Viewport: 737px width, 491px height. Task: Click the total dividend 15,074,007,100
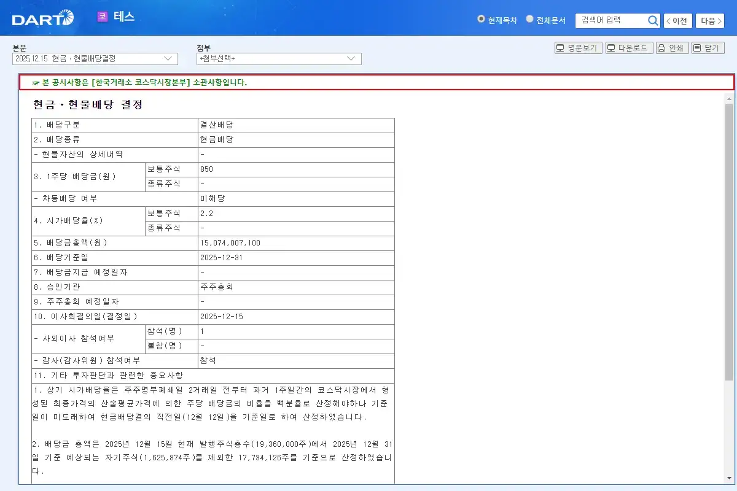[230, 243]
